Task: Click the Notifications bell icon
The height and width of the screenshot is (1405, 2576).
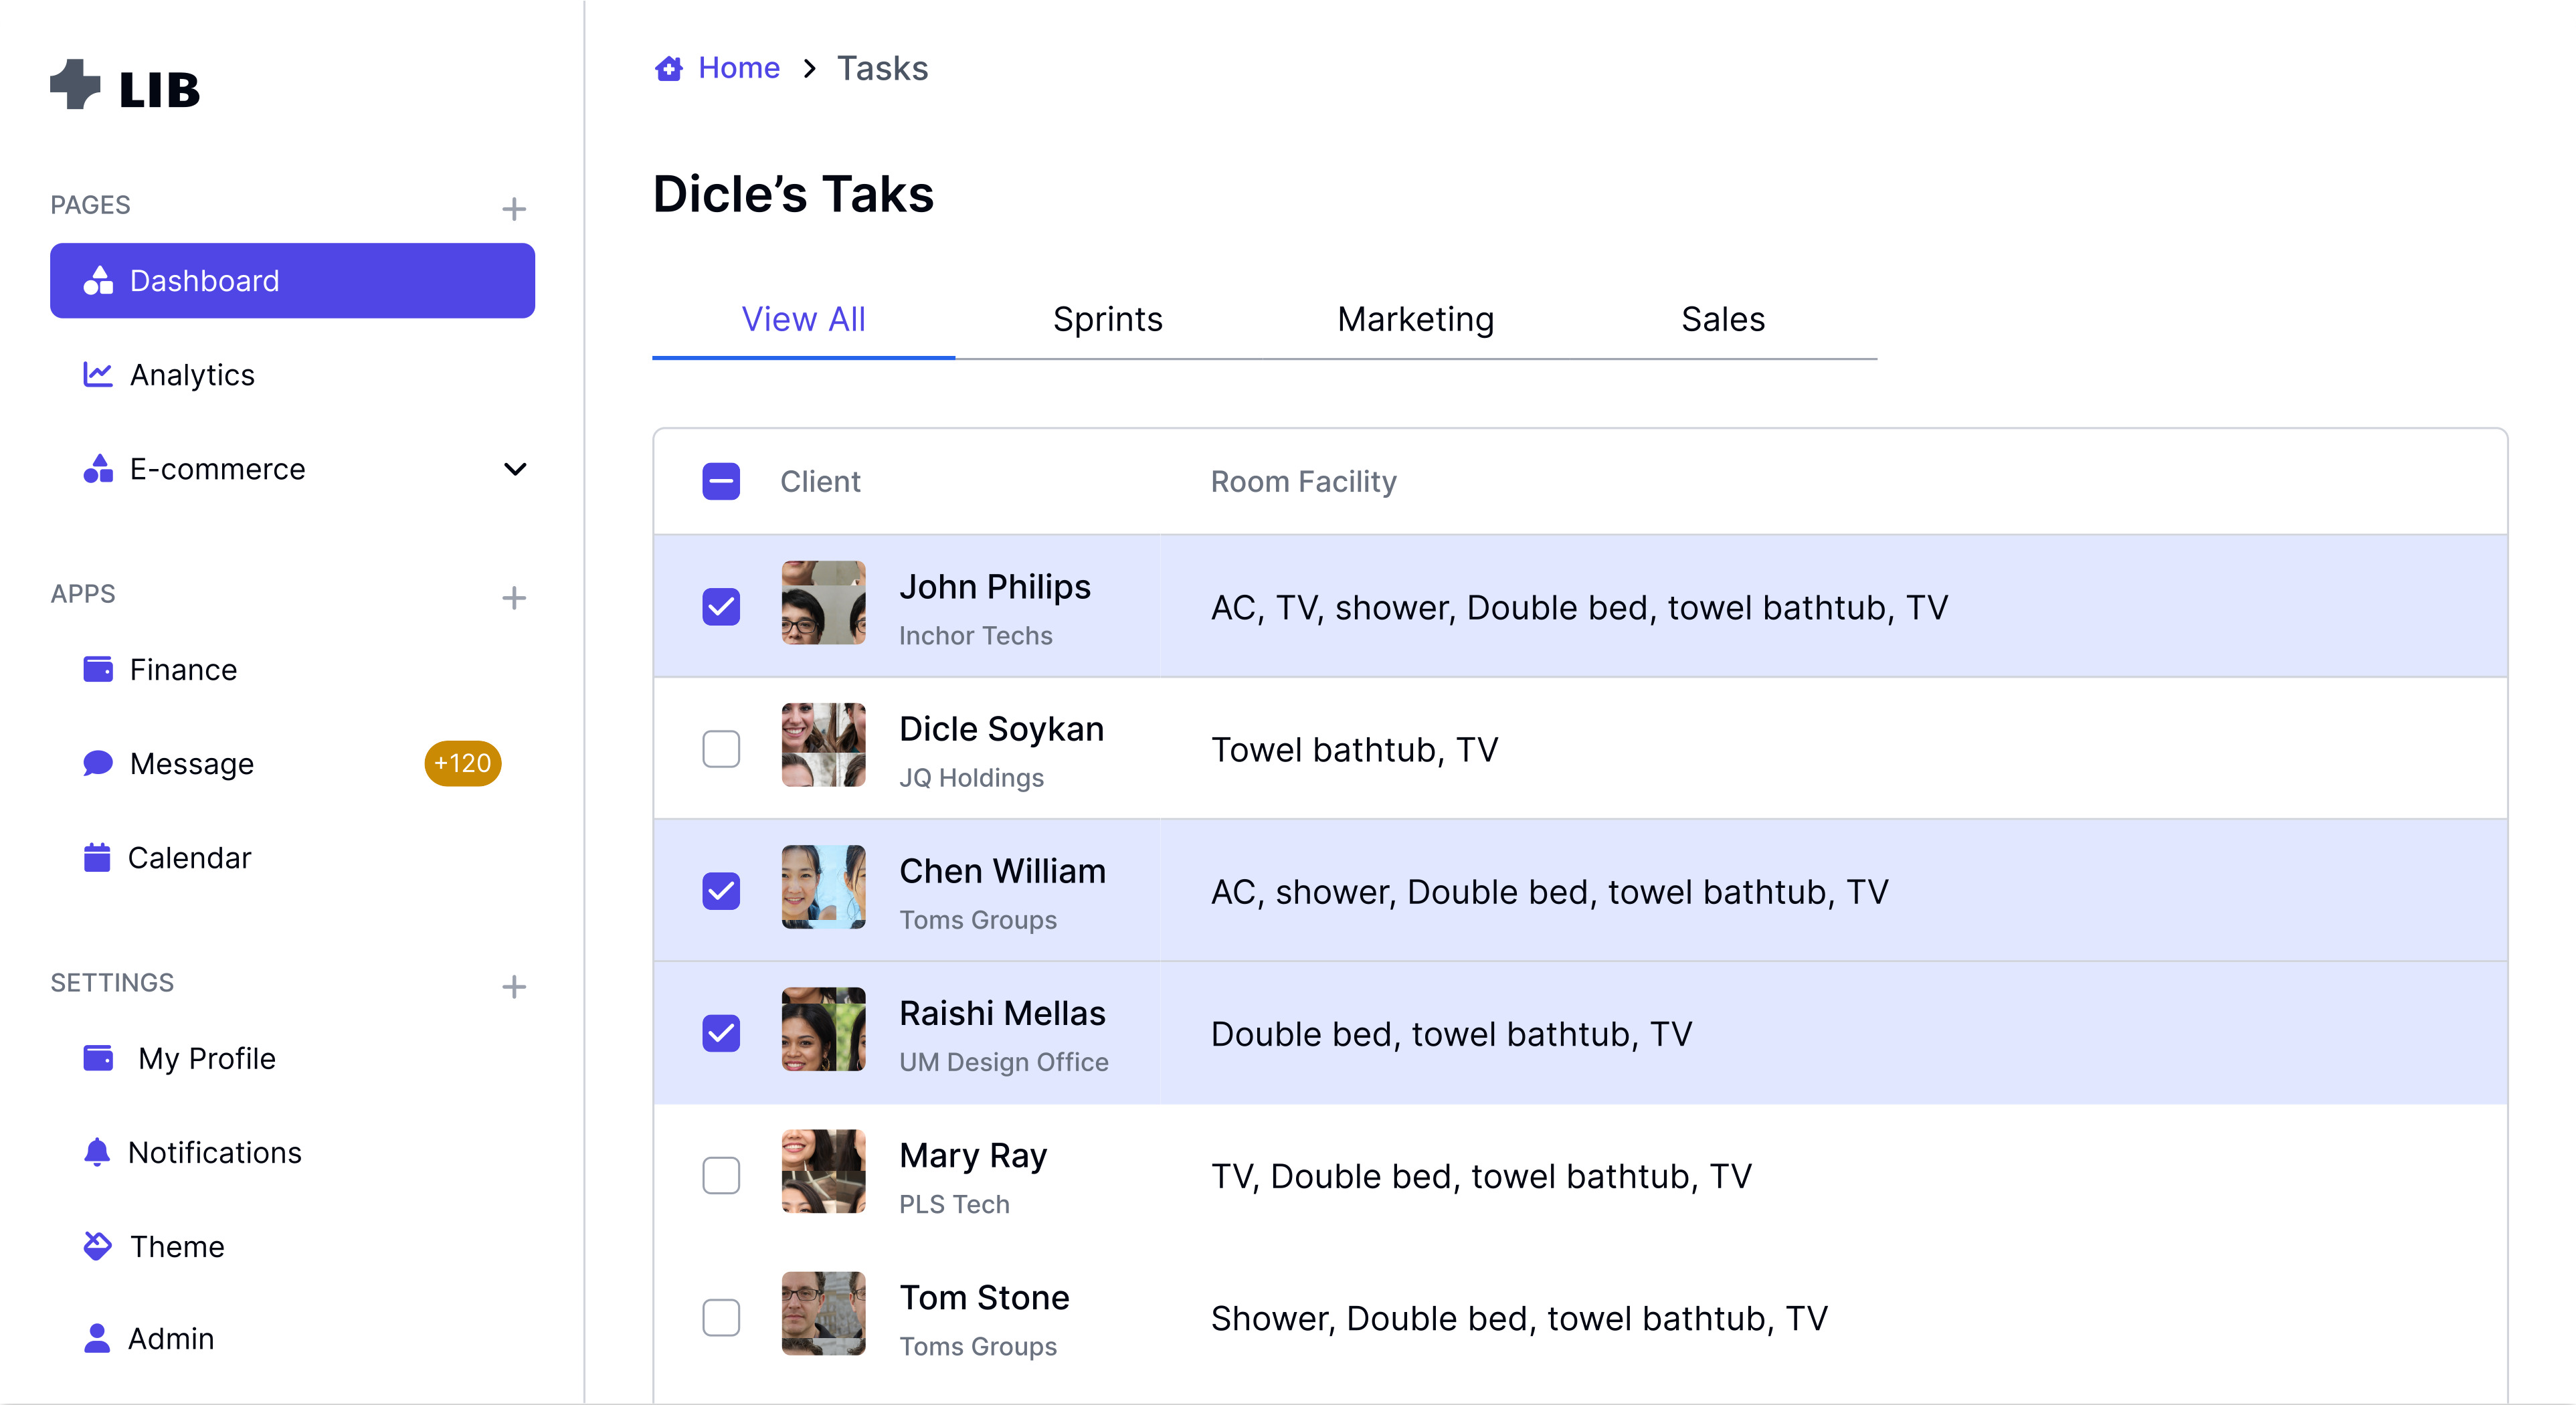Action: coord(97,1152)
